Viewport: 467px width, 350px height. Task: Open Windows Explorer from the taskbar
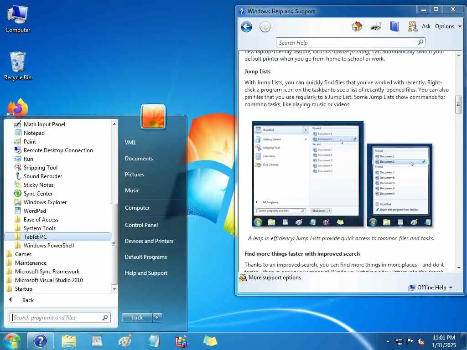[69, 341]
